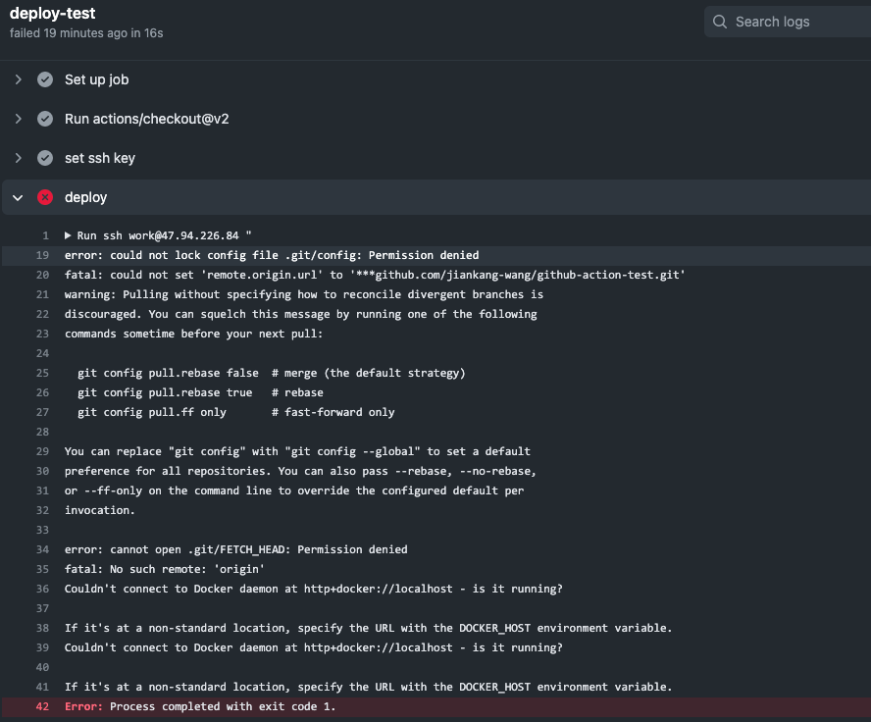
Task: Expand the Set up job step
Action: (x=18, y=79)
